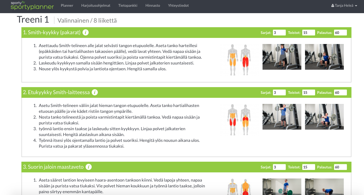Open Harjoitusohjelmat in the navigation bar
This screenshot has width=364, height=195.
pyautogui.click(x=96, y=5)
